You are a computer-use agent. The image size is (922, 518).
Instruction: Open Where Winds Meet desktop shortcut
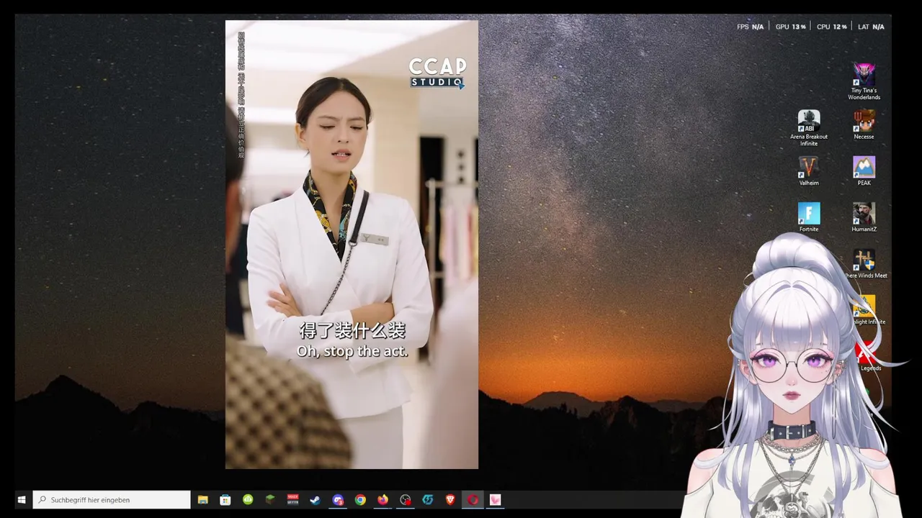click(x=864, y=264)
